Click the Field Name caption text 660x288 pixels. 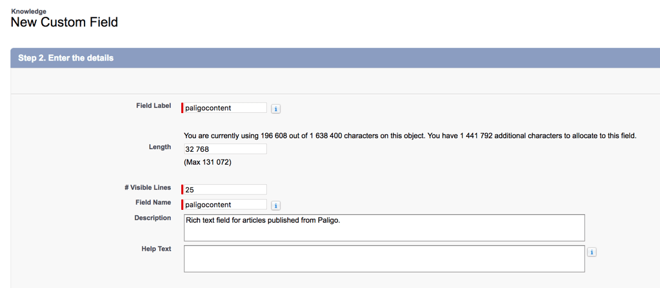coord(153,202)
